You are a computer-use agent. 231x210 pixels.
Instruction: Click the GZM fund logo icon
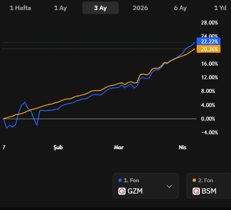coord(122,191)
